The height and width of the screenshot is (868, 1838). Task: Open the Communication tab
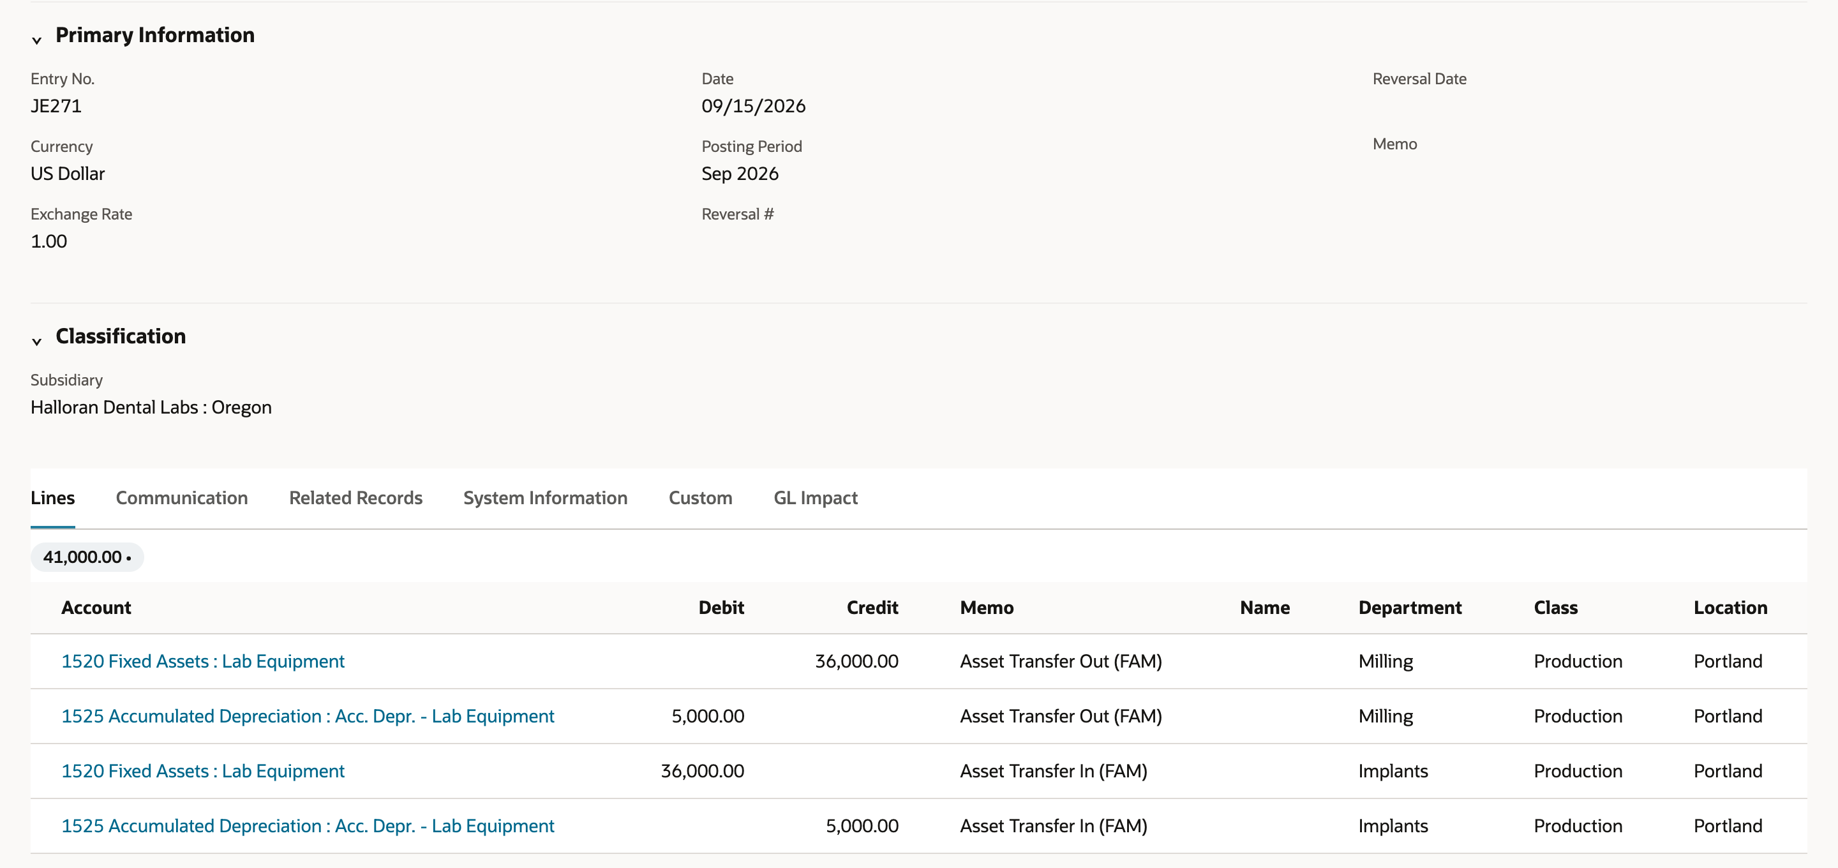(x=182, y=498)
